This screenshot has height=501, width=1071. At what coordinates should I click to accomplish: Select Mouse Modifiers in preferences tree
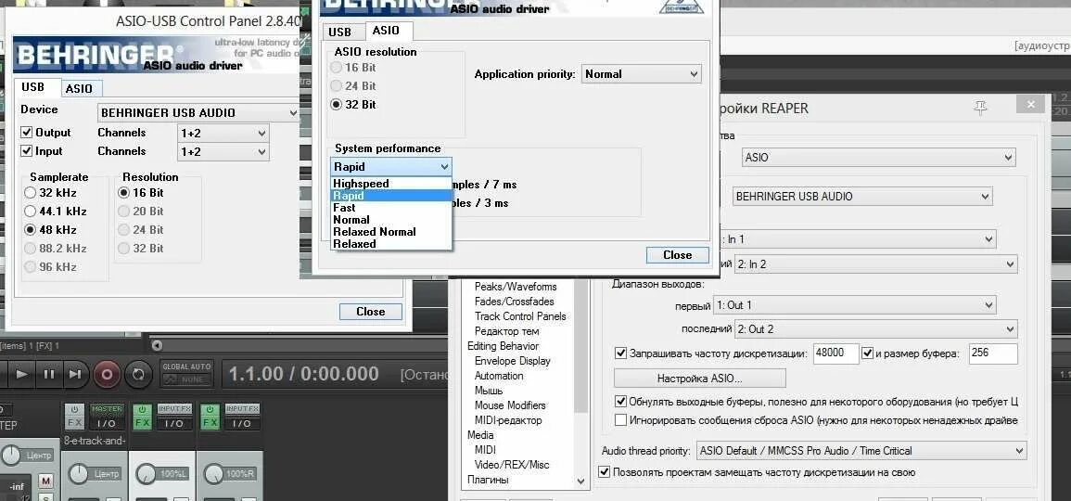512,405
